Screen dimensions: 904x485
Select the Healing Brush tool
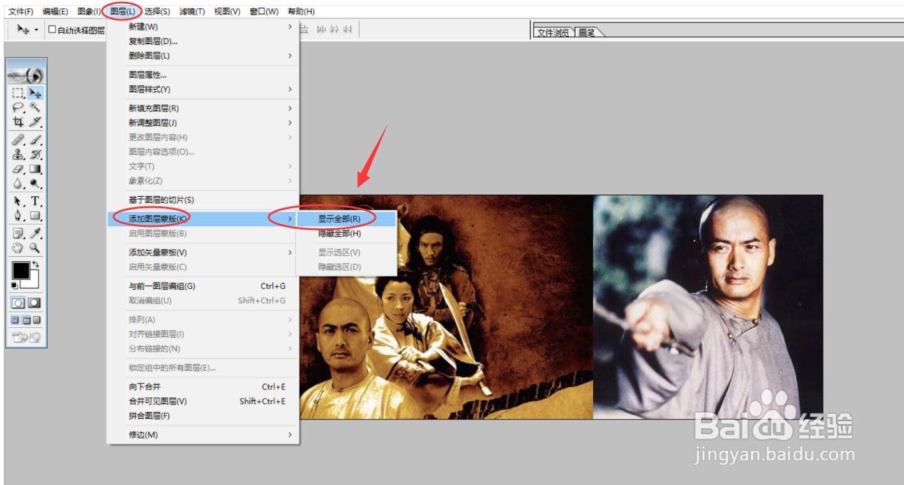point(18,139)
